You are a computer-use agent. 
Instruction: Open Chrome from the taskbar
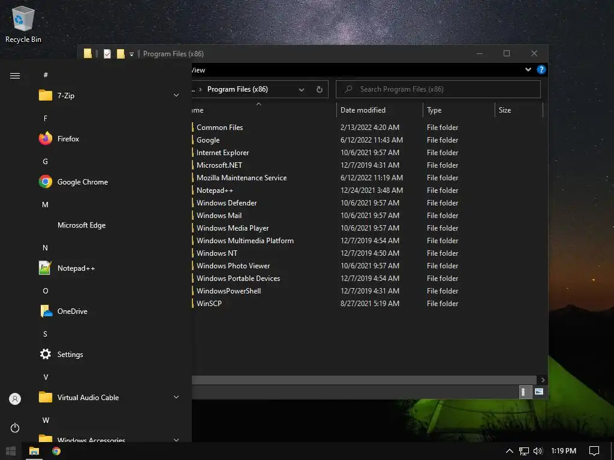click(x=56, y=451)
